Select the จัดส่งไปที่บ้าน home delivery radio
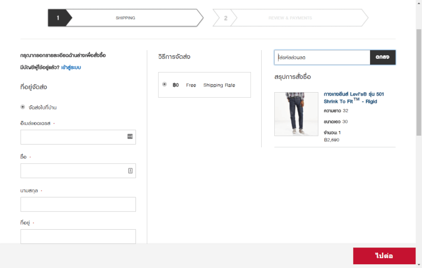The width and height of the screenshot is (422, 268). point(23,107)
